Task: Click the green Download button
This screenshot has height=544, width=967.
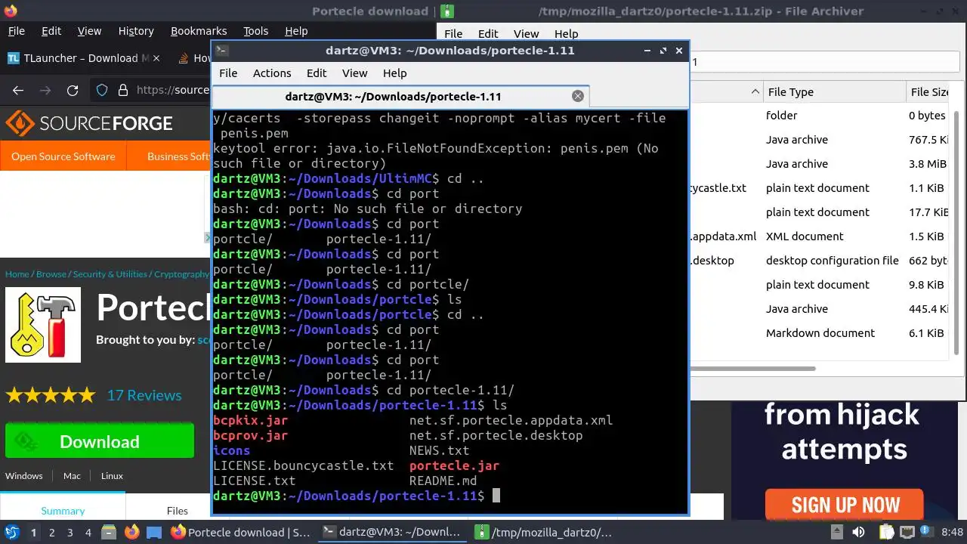Action: click(100, 441)
